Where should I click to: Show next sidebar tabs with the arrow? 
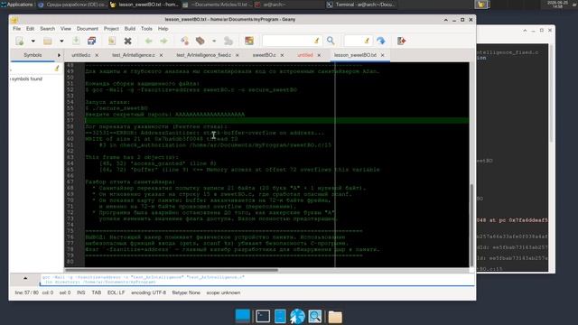click(x=59, y=55)
